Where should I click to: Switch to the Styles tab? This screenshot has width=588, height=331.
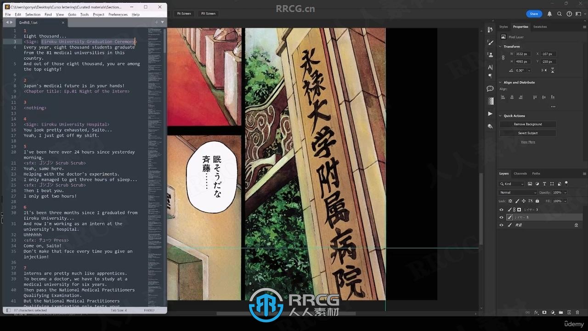[503, 27]
